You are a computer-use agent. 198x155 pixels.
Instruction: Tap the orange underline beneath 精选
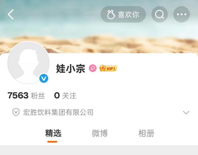[52, 142]
